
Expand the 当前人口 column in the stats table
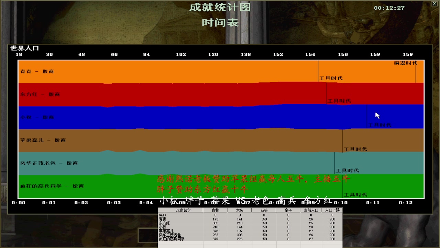pyautogui.click(x=310, y=210)
